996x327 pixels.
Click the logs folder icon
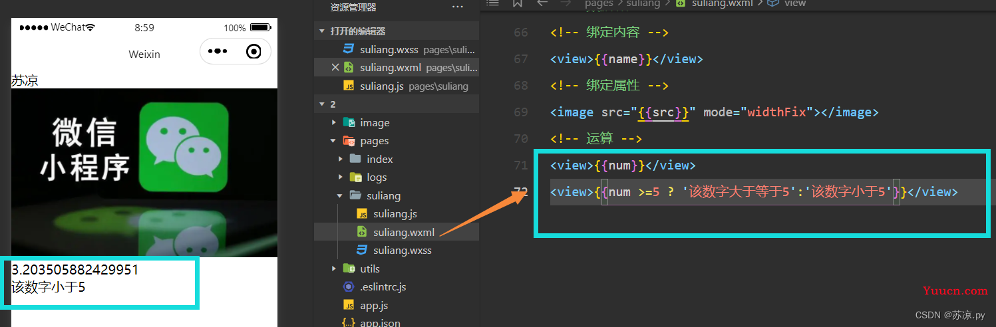point(355,177)
